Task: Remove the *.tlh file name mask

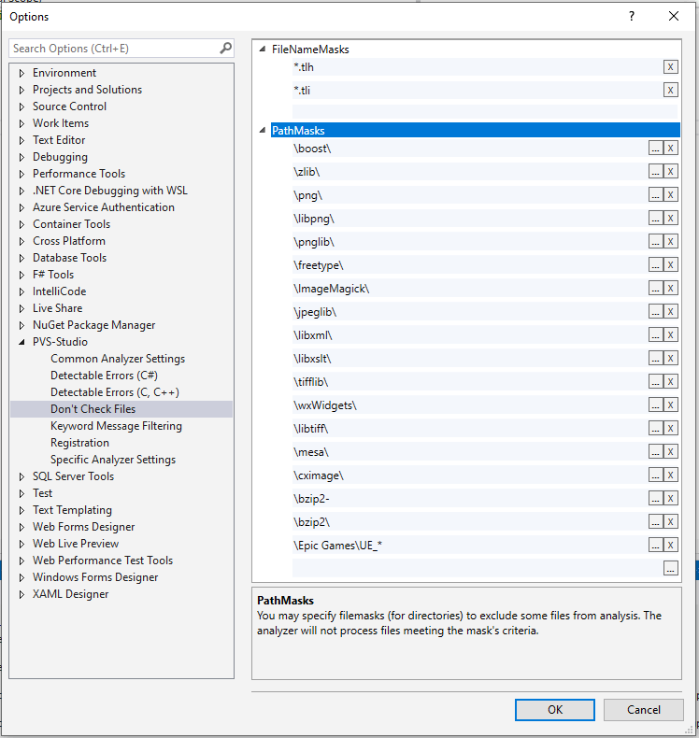Action: 670,67
